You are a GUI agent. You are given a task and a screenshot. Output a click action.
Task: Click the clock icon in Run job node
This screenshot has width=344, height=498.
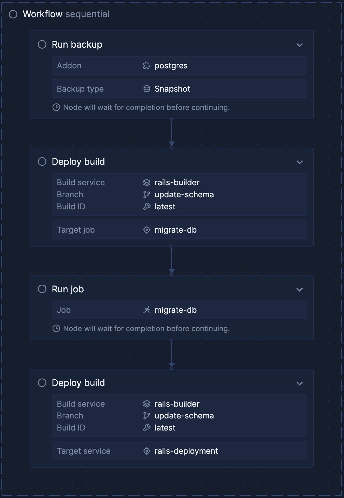[57, 329]
